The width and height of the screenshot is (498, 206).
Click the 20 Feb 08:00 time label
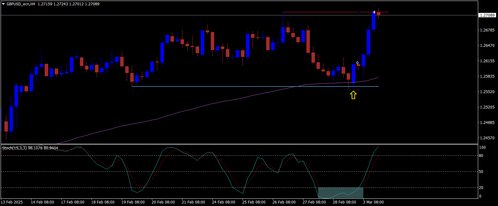(163, 202)
